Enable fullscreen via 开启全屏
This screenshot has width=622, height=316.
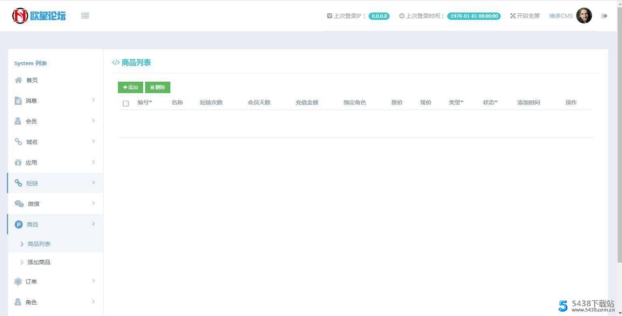point(525,15)
